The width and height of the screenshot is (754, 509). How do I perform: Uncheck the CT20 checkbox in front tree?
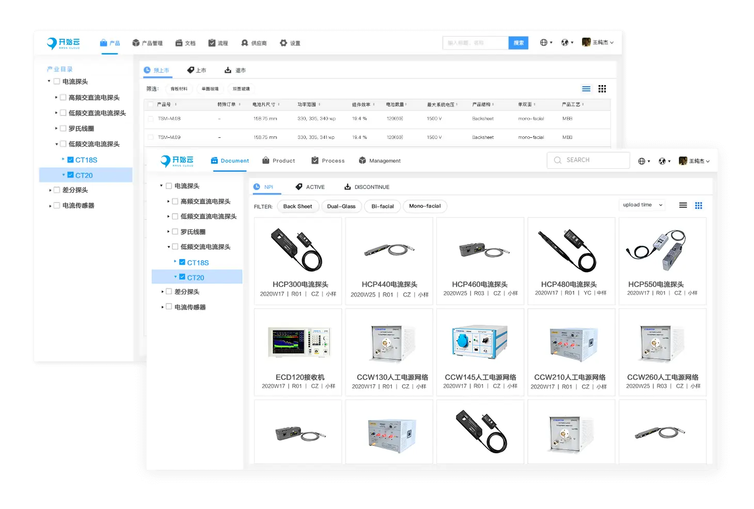click(x=182, y=277)
